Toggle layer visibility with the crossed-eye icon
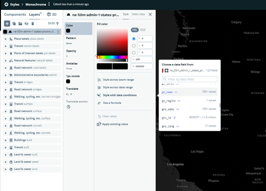 click(27, 23)
